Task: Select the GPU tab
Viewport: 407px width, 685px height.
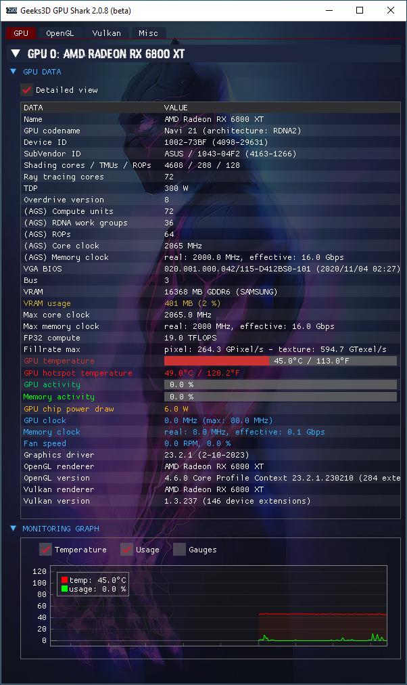Action: click(21, 33)
